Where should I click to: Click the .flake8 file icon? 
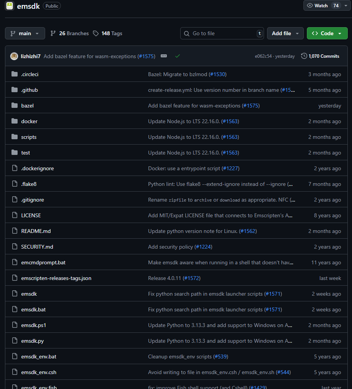click(x=15, y=184)
